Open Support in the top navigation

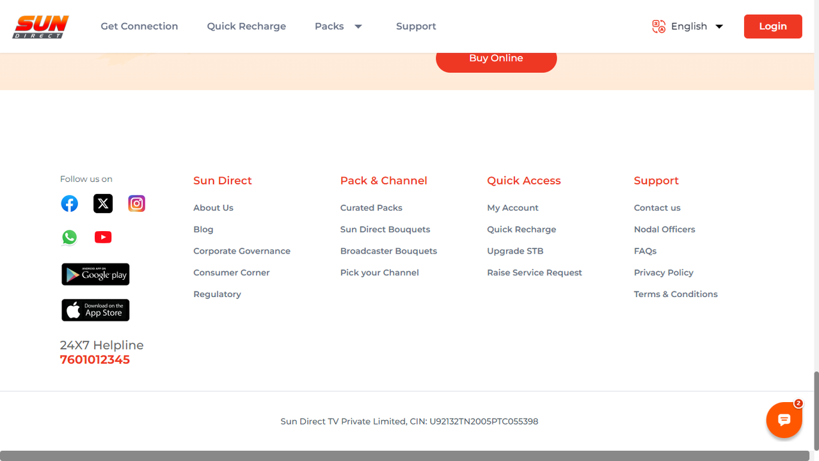click(416, 26)
